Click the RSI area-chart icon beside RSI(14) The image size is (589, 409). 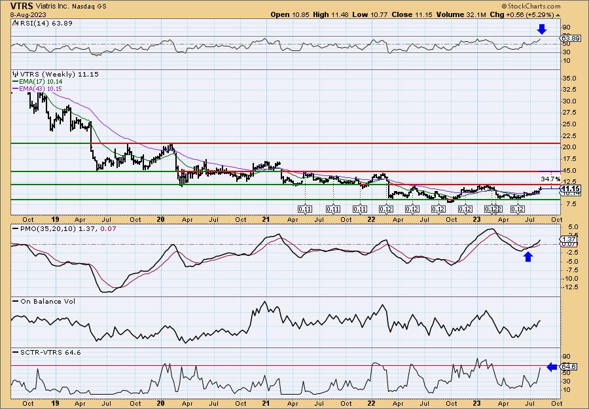tap(15, 23)
